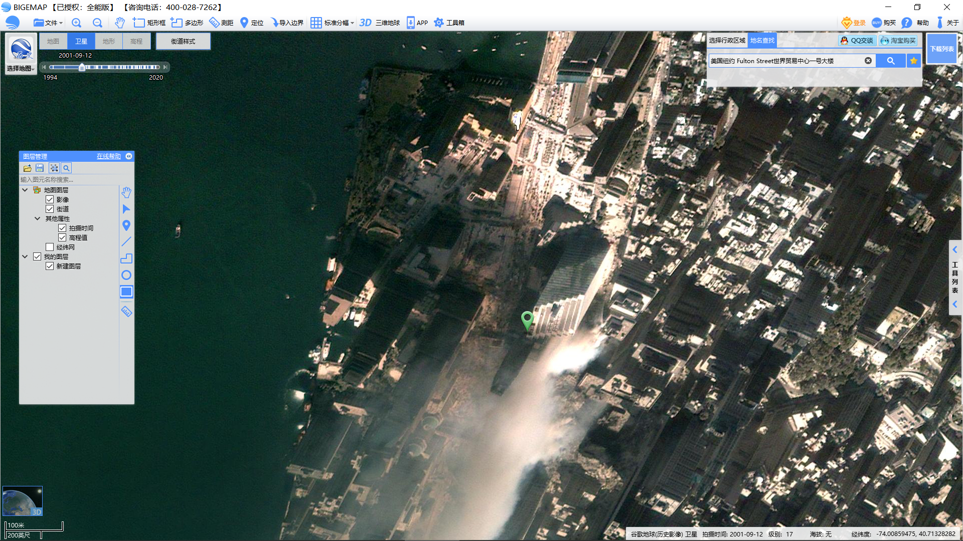Select the placemark pin drawing tool
The height and width of the screenshot is (541, 963).
126,225
